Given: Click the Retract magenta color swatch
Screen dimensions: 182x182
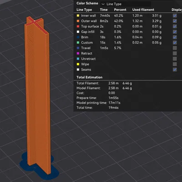Looking at the screenshot, I should point(78,53).
